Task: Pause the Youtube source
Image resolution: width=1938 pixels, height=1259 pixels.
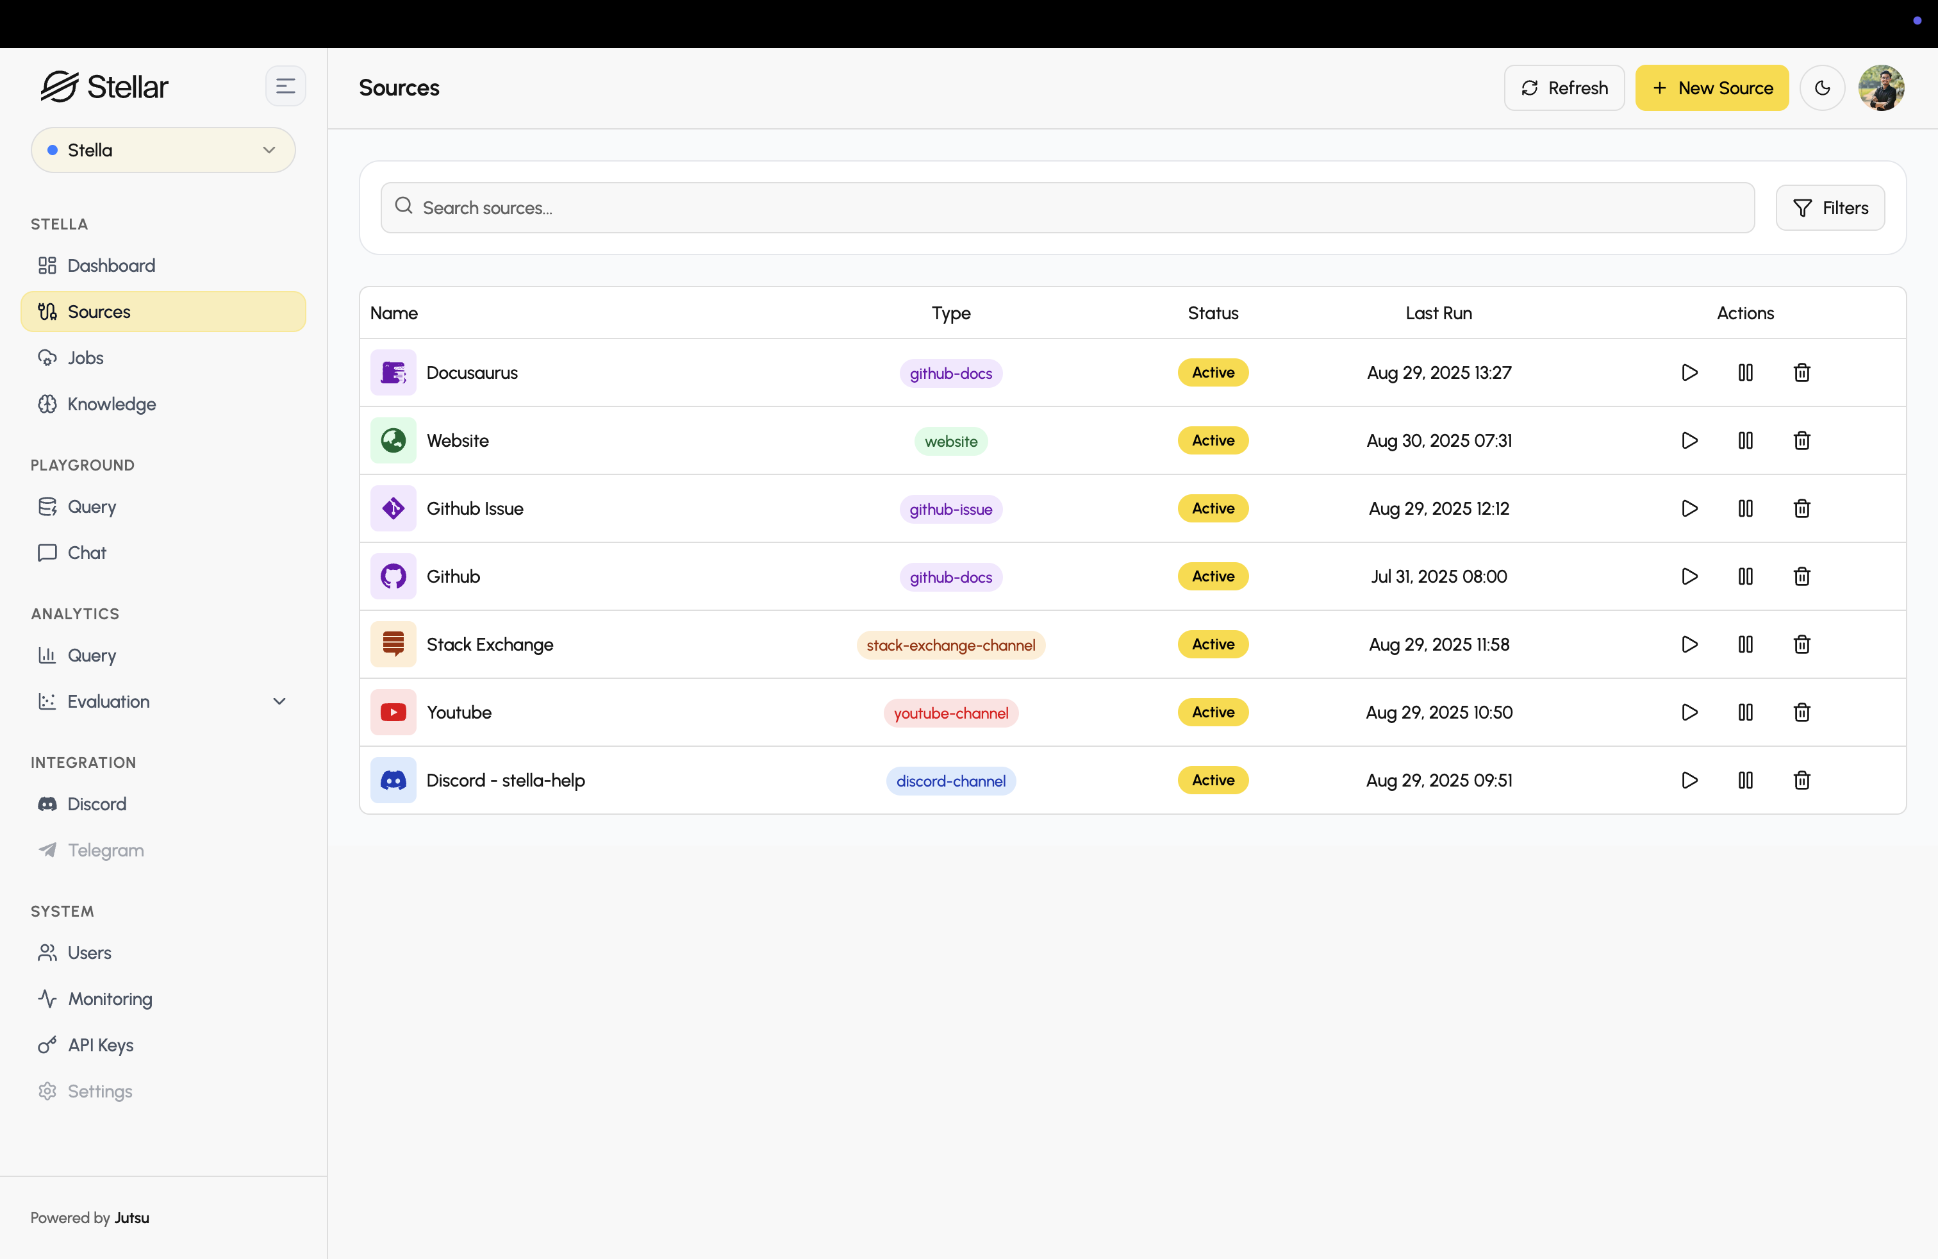Action: tap(1745, 713)
